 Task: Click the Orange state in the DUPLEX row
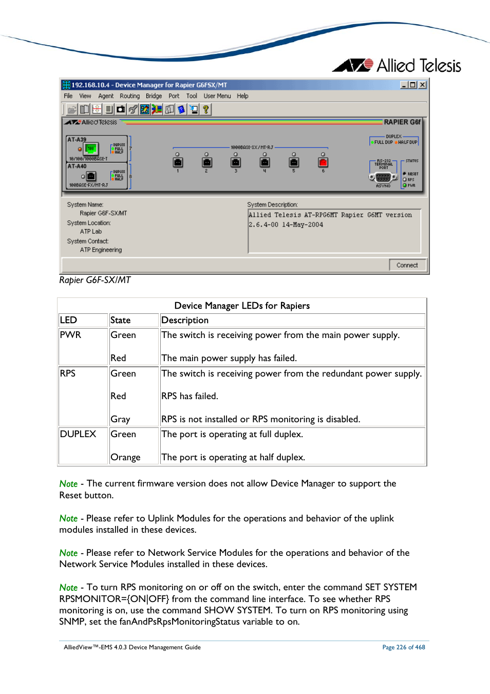click(125, 457)
